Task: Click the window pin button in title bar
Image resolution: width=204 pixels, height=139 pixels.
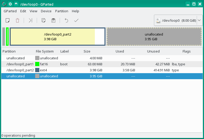Action: 10,4
